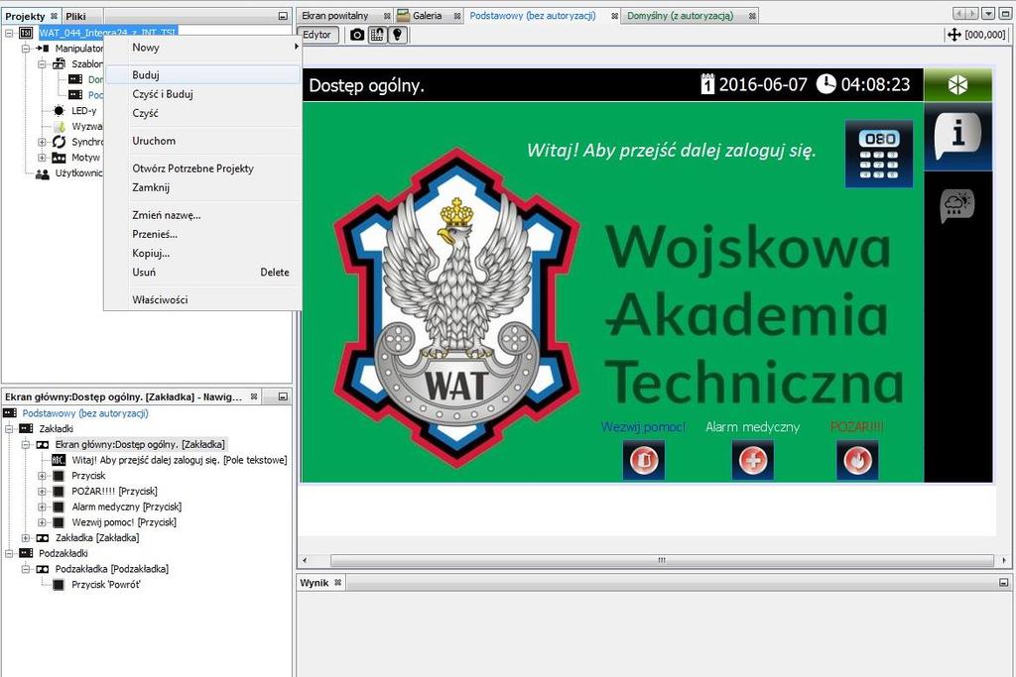The image size is (1016, 677).
Task: Toggle the light bulb icon in toolbar
Action: pyautogui.click(x=397, y=35)
